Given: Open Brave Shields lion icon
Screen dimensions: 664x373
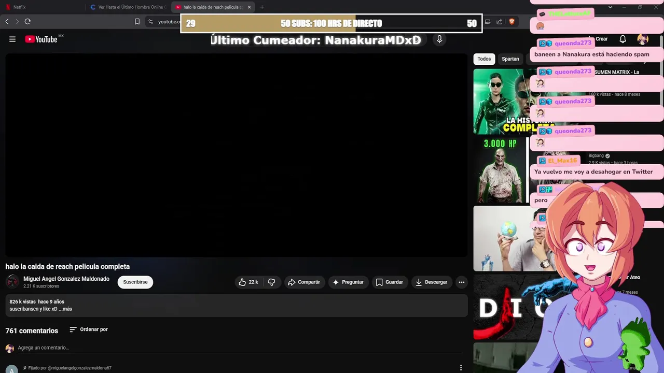Looking at the screenshot, I should [511, 21].
